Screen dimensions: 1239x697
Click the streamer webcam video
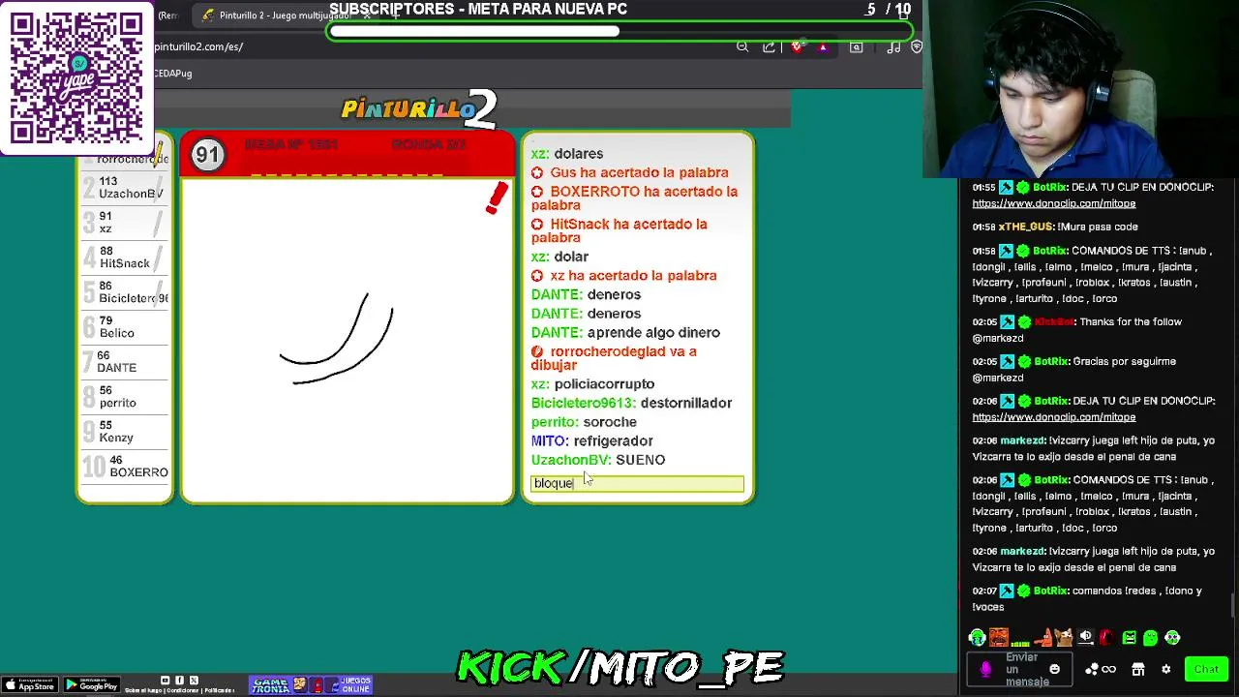tap(1081, 89)
